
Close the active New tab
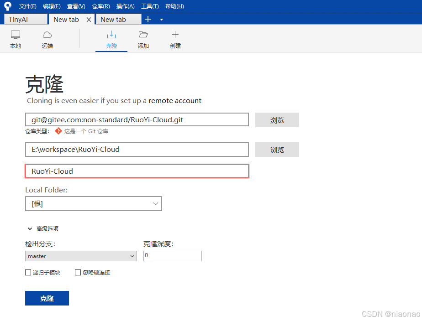pyautogui.click(x=89, y=20)
